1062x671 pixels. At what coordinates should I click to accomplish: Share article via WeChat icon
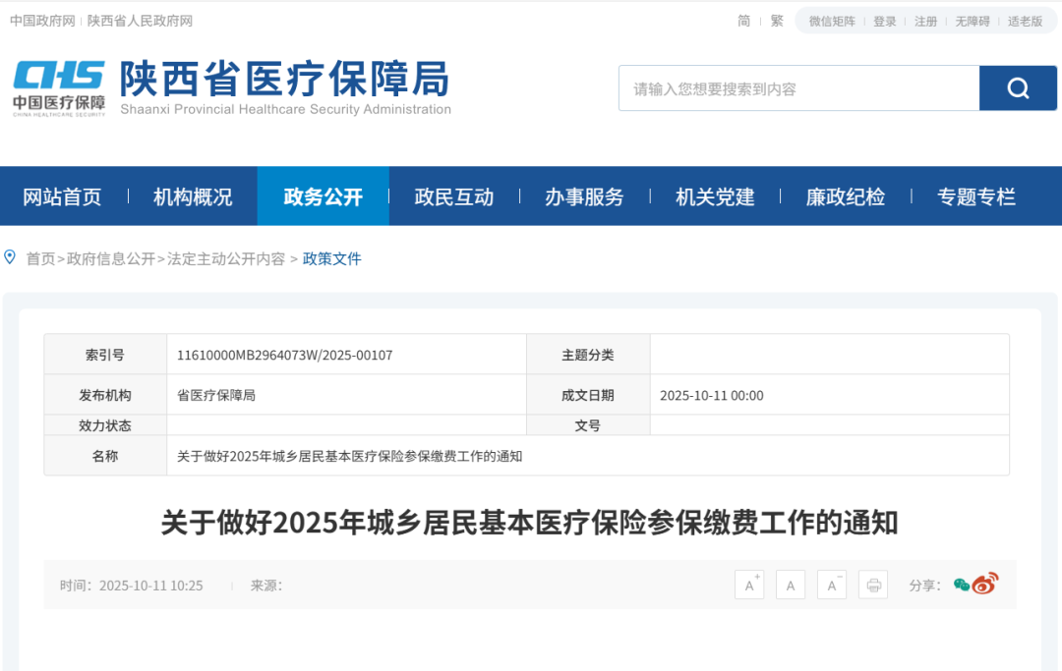click(x=962, y=586)
